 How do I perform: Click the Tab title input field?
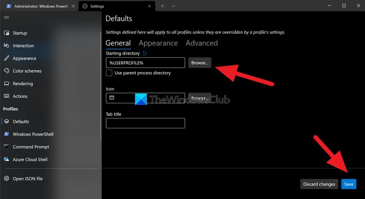[x=145, y=123]
